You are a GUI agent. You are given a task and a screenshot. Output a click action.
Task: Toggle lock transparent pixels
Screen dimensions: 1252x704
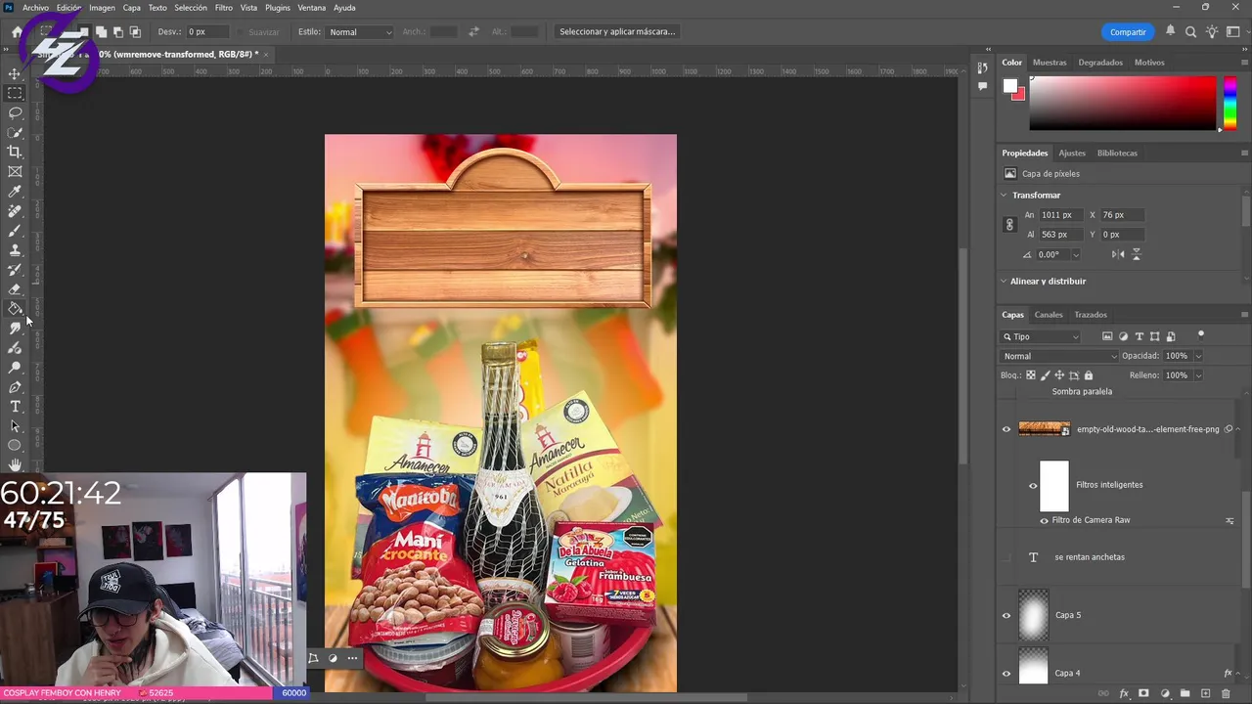coord(1030,375)
